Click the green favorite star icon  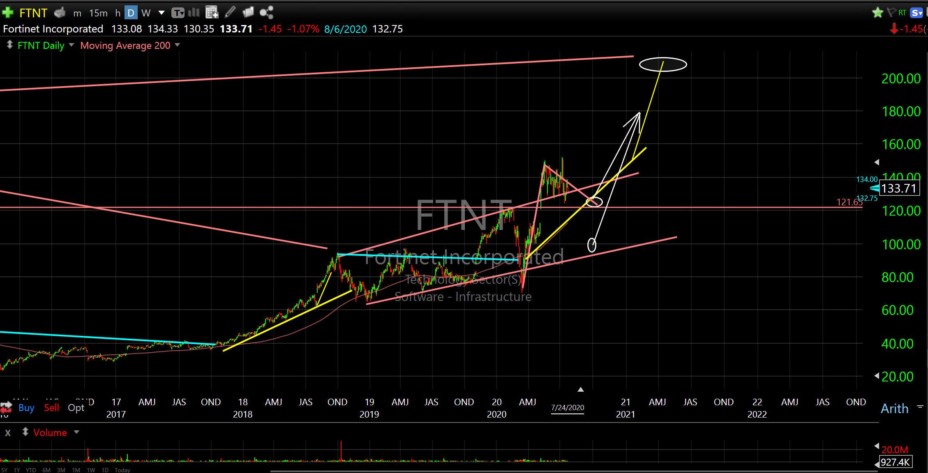coord(877,13)
